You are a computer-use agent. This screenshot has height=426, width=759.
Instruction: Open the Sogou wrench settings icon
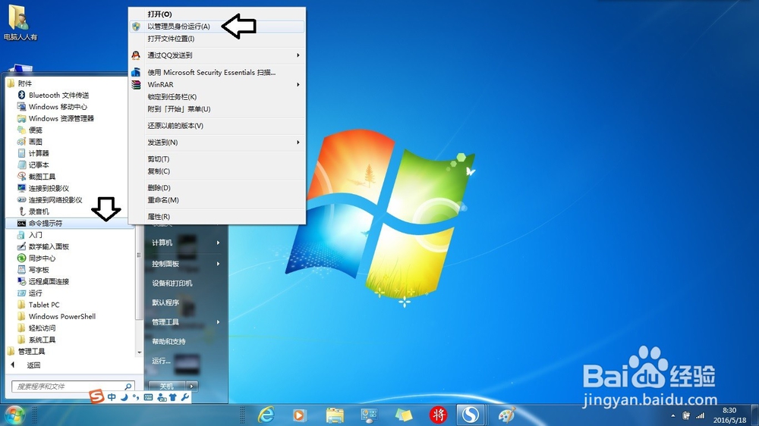[185, 397]
